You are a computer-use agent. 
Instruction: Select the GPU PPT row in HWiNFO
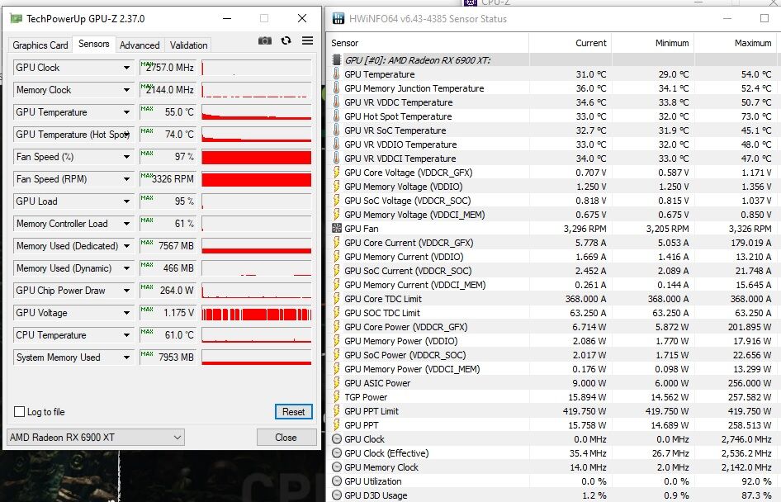pyautogui.click(x=553, y=425)
